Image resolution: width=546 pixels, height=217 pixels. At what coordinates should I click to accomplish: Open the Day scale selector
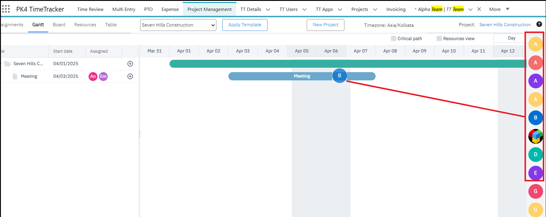click(510, 38)
